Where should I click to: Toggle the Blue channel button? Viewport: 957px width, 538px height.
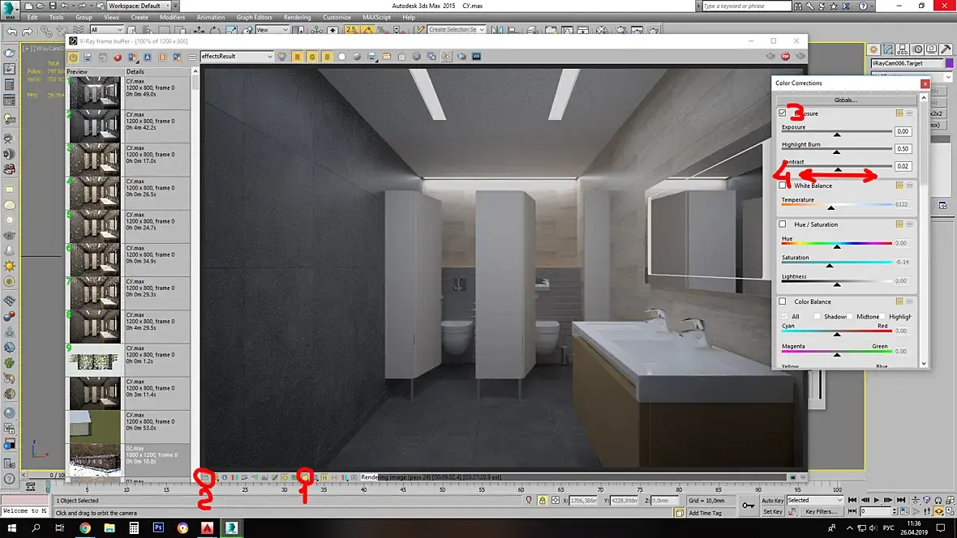[x=327, y=57]
